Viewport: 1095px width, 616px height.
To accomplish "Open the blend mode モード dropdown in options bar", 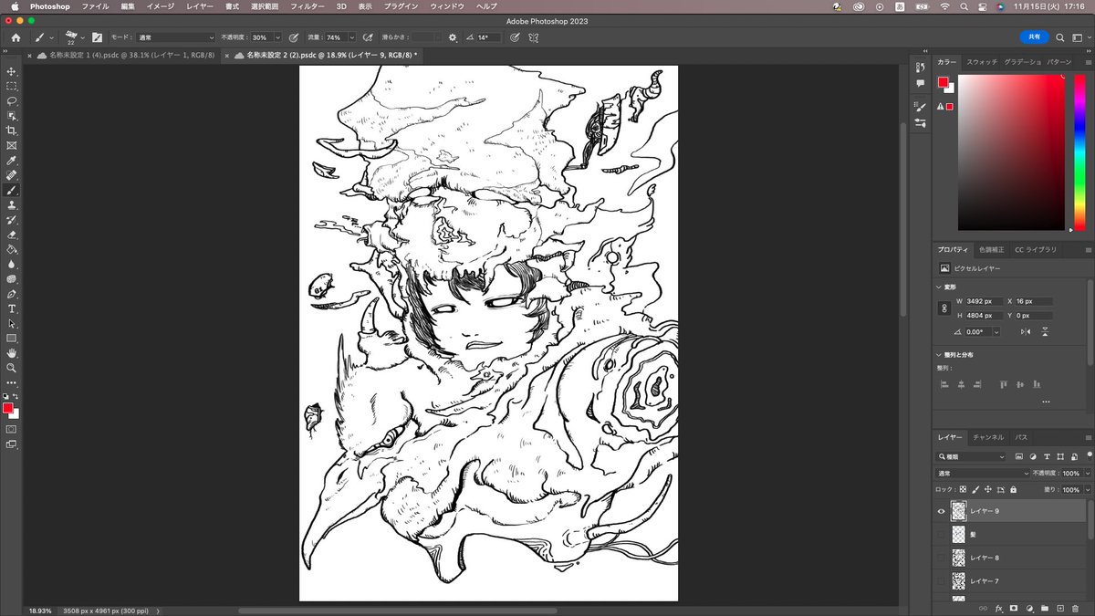I will click(175, 37).
